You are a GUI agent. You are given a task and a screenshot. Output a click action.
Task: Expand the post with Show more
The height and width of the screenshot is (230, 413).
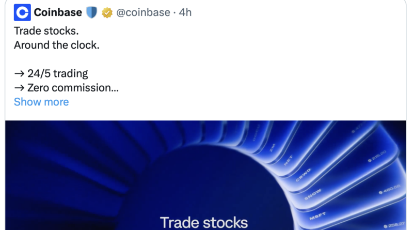pos(41,102)
